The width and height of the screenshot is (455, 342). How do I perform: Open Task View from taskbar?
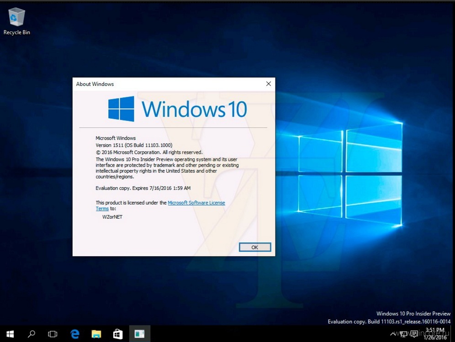tap(53, 334)
